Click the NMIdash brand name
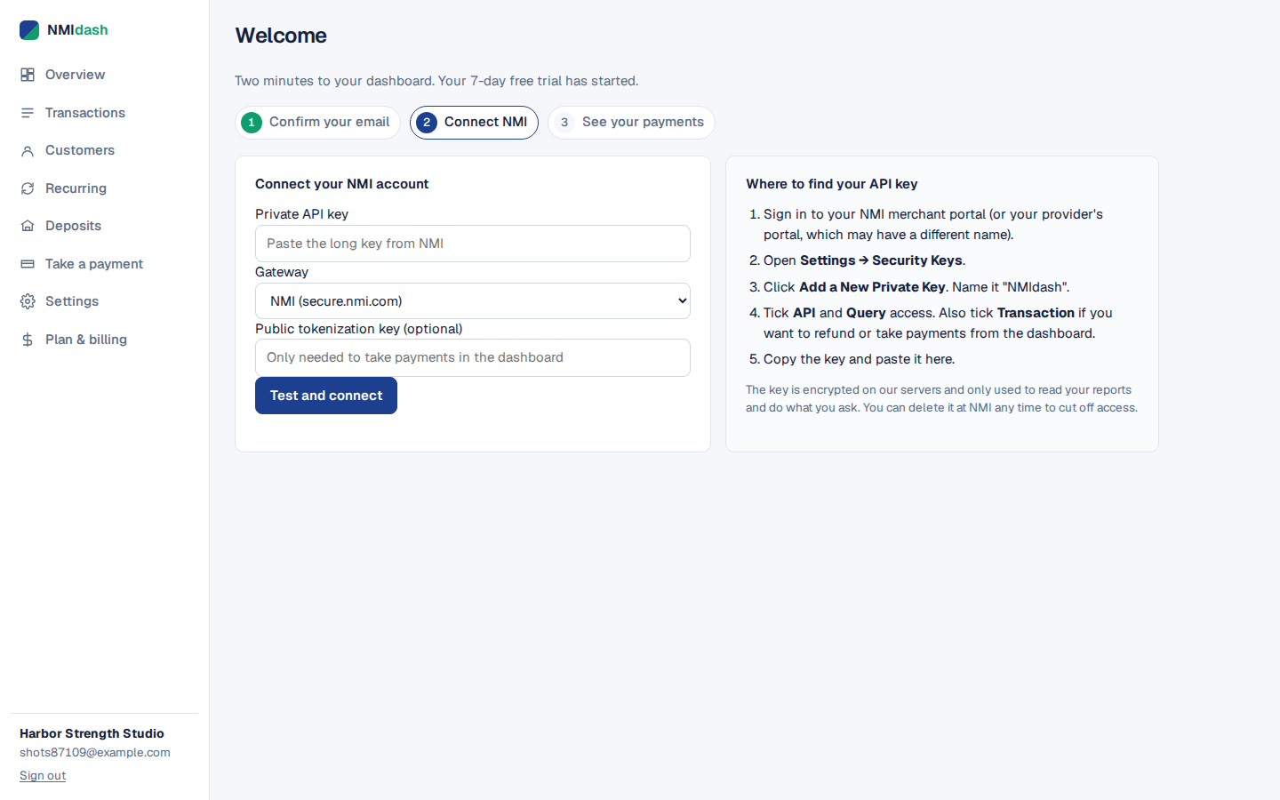 pos(77,30)
